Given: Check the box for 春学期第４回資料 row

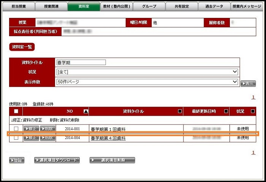Looking at the screenshot, I should pos(16,138).
